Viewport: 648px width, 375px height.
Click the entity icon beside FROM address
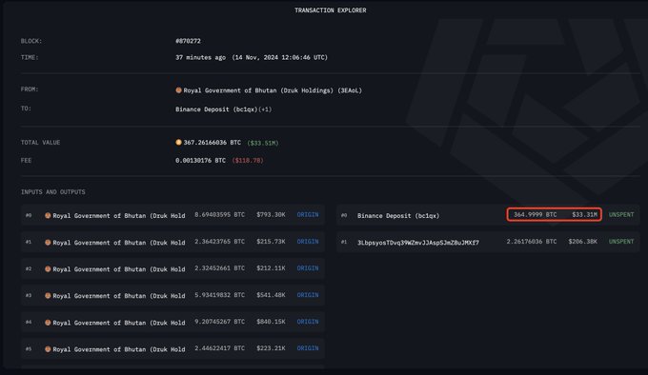(x=178, y=89)
